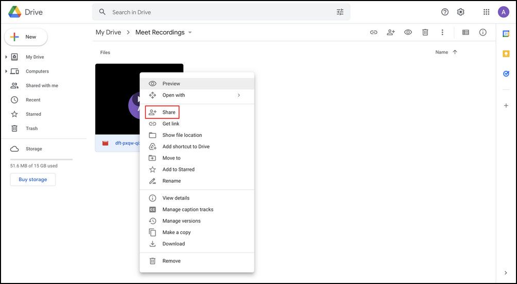Screen dimensions: 517x284
Task: Open the Settings gear icon
Action: 461,12
